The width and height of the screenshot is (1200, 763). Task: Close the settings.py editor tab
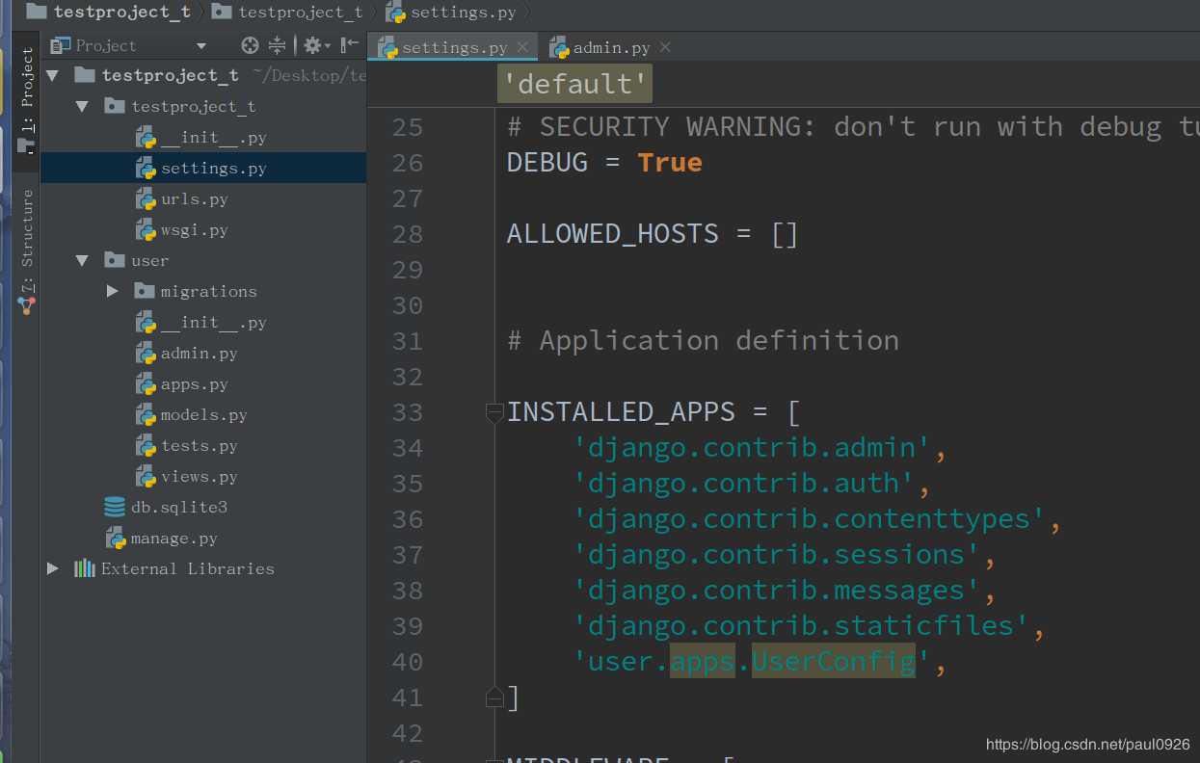(x=522, y=47)
